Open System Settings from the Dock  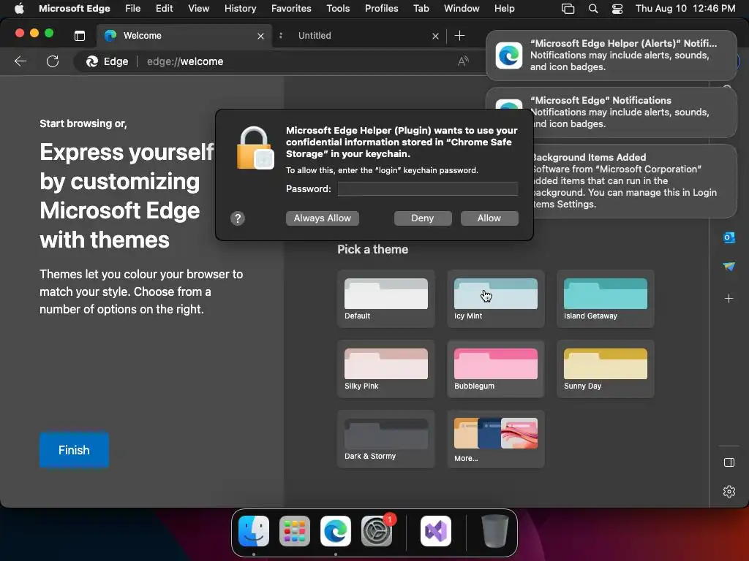click(x=377, y=531)
